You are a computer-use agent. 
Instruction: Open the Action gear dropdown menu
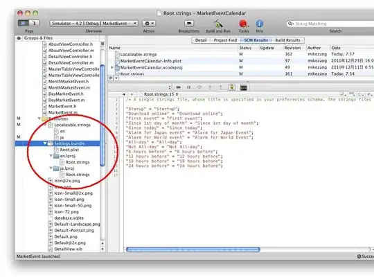[x=149, y=24]
